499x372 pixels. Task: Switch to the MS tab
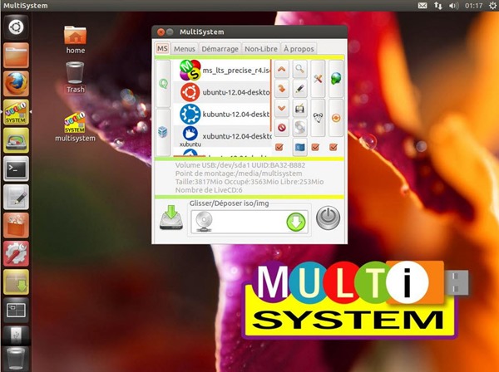162,49
